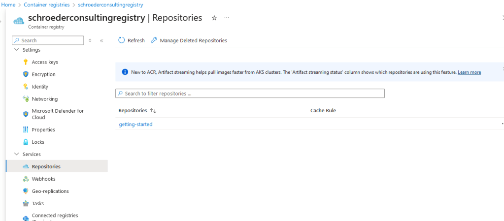Open Identity in the settings menu
The image size is (504, 221).
coord(40,87)
